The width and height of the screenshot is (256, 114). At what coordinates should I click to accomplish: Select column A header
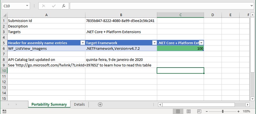tap(46, 15)
